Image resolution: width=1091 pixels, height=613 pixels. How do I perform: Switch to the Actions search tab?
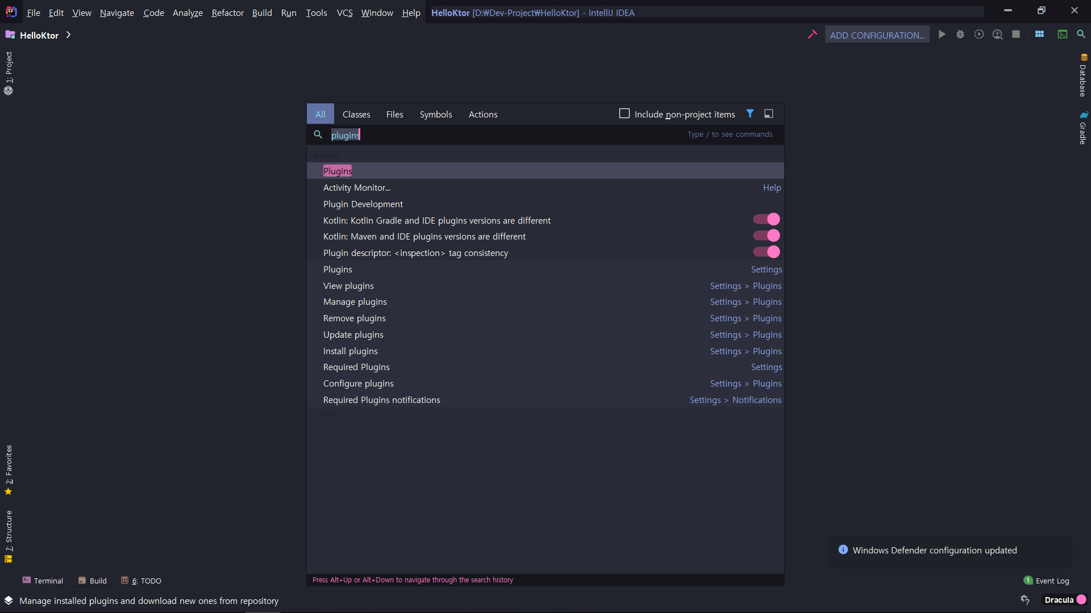[482, 115]
